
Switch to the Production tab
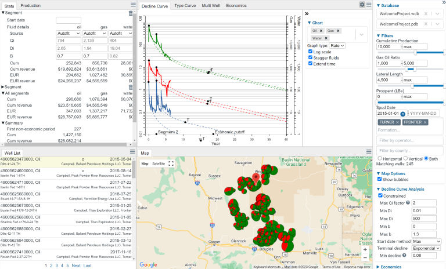pyautogui.click(x=30, y=5)
